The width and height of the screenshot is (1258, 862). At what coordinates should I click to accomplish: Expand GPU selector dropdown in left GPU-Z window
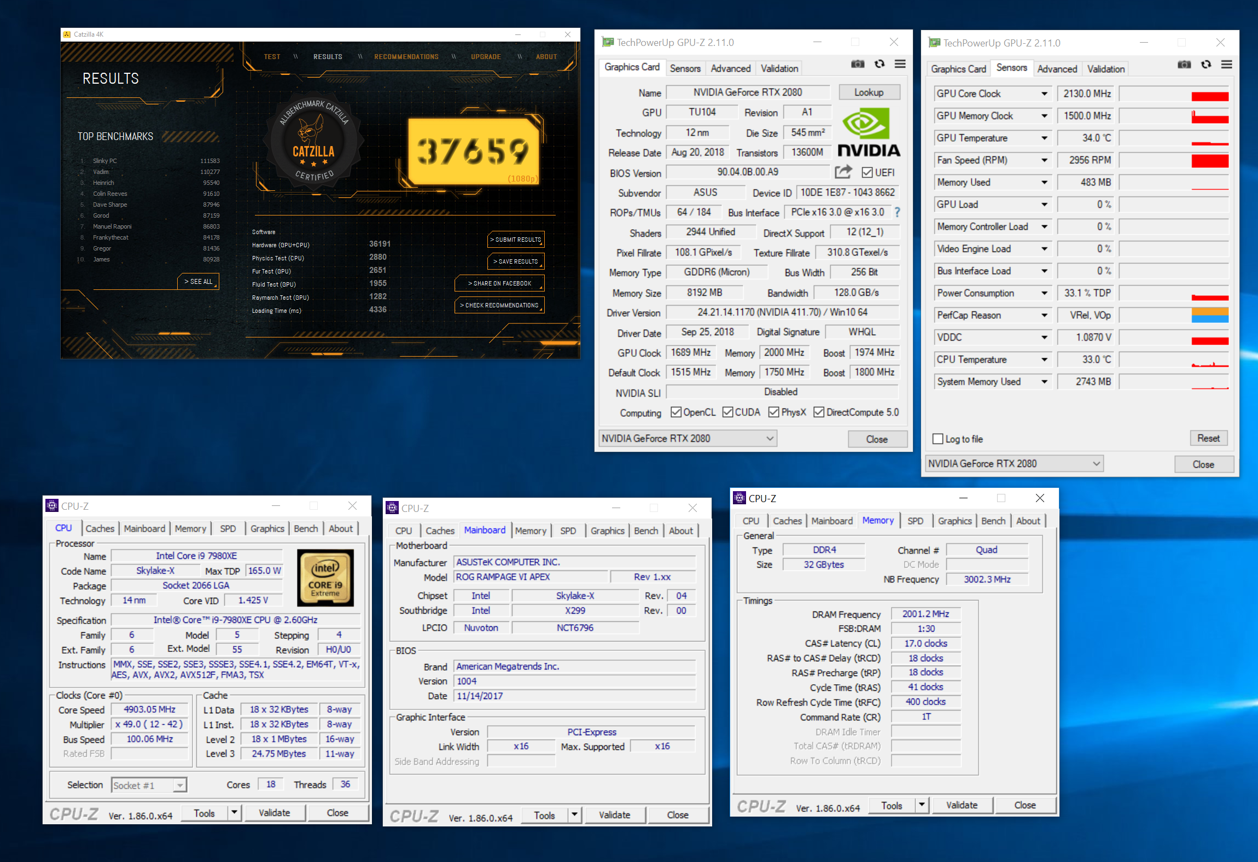tap(770, 438)
